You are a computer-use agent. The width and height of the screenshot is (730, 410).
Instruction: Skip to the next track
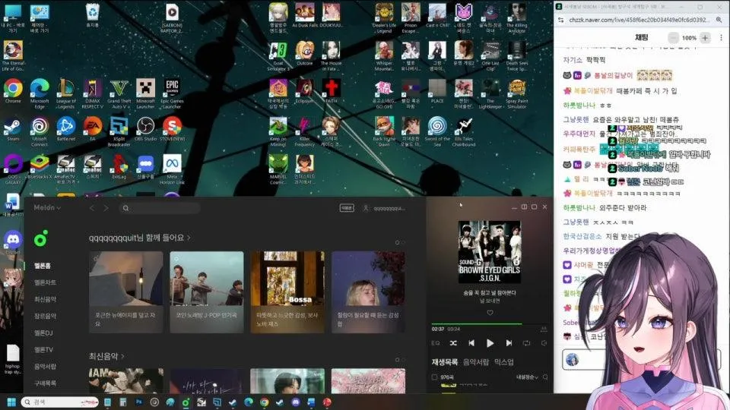[507, 343]
